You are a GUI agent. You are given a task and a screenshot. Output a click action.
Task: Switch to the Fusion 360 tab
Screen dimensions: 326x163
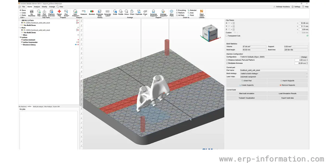point(56,106)
